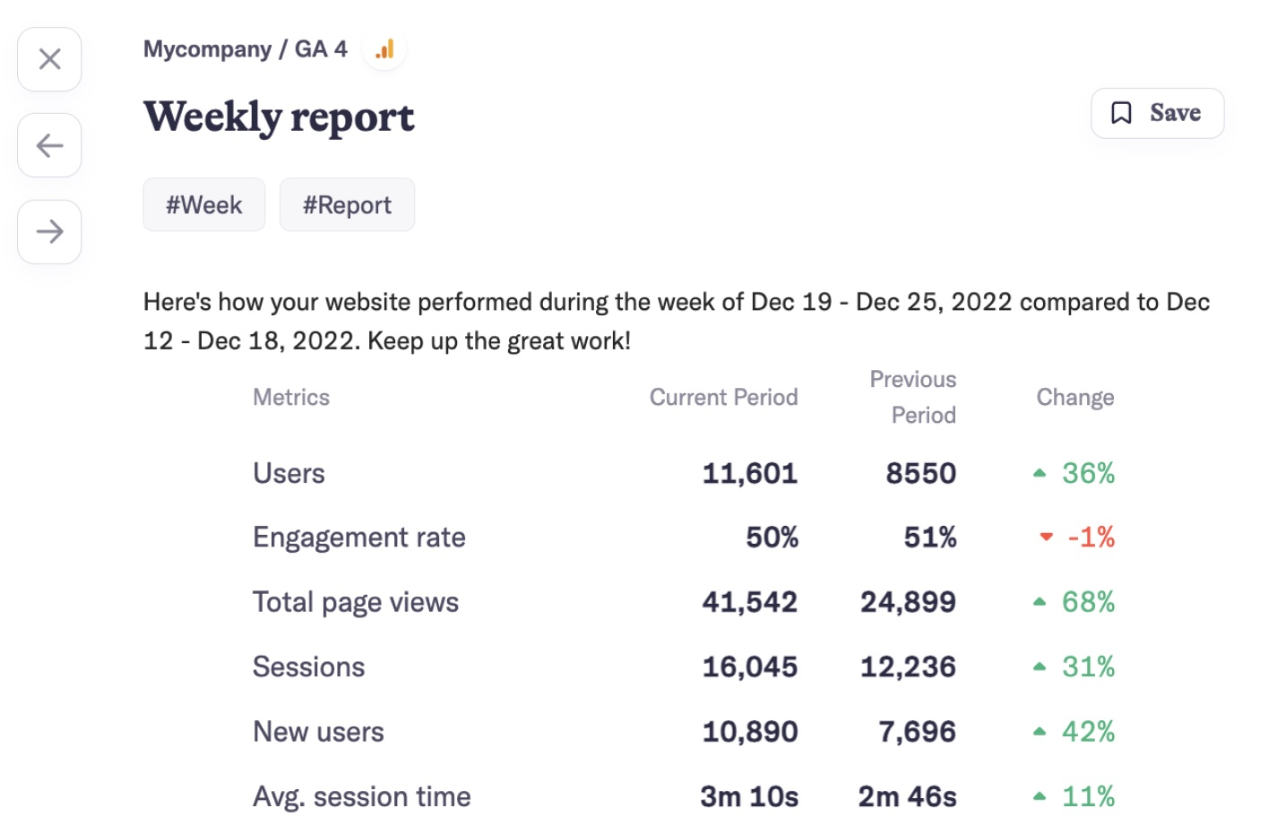Click the Change column header
This screenshot has width=1277, height=834.
tap(1074, 397)
